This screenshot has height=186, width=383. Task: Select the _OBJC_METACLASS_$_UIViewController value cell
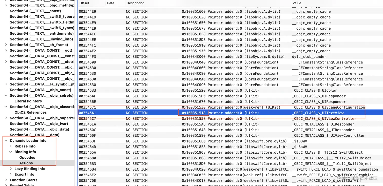tap(328, 135)
